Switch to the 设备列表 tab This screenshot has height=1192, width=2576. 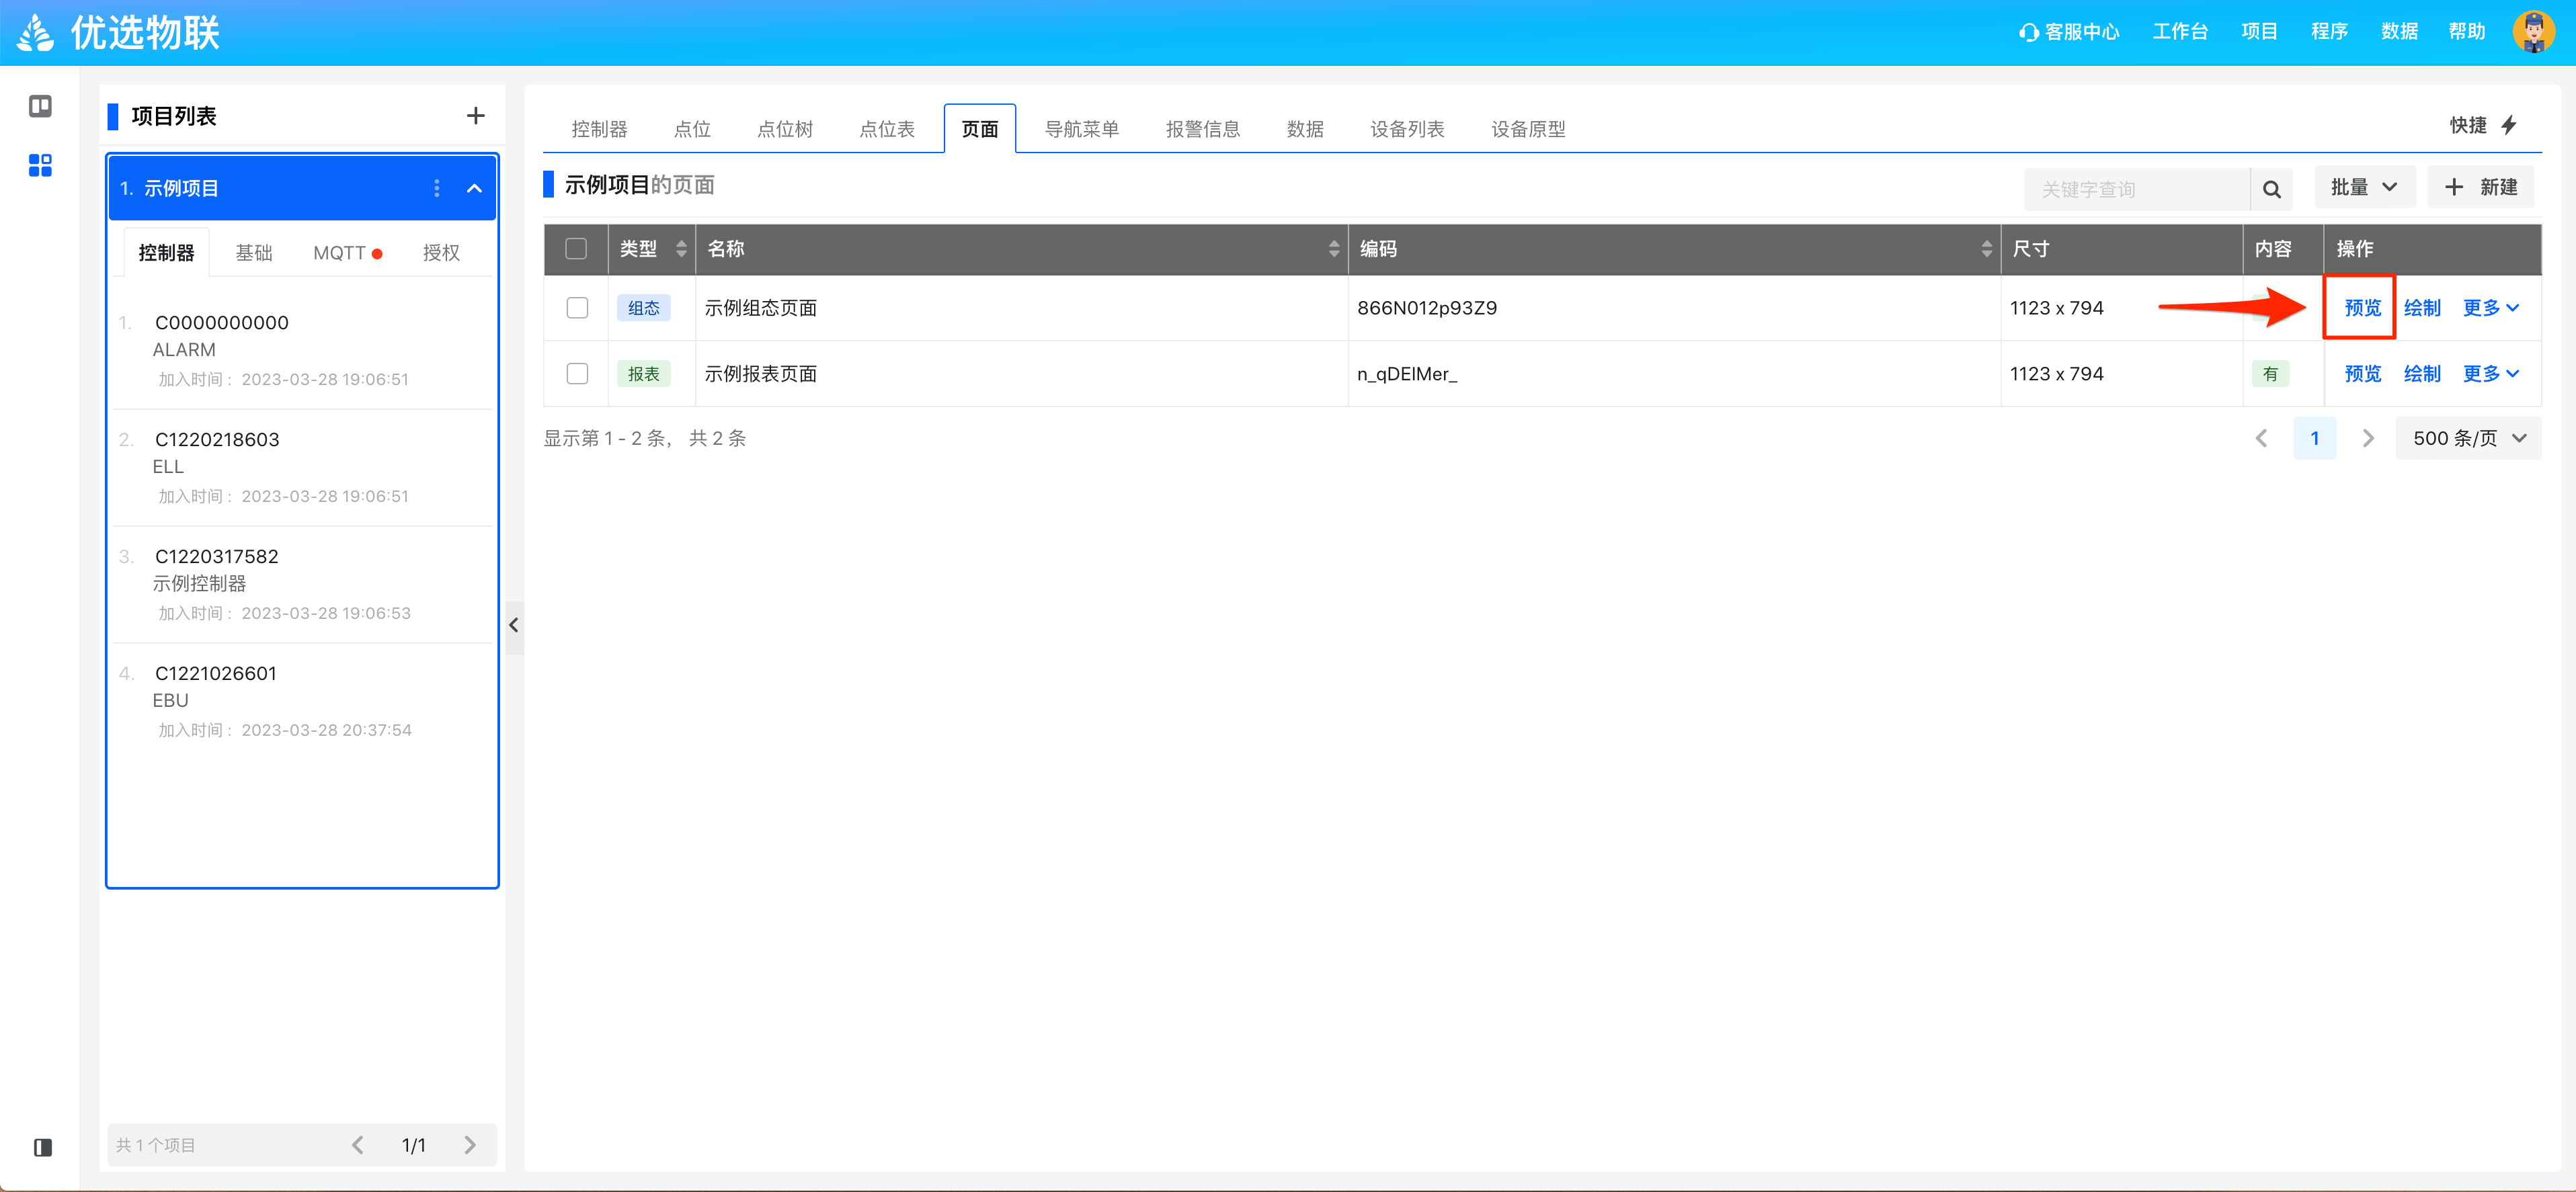pyautogui.click(x=1407, y=129)
